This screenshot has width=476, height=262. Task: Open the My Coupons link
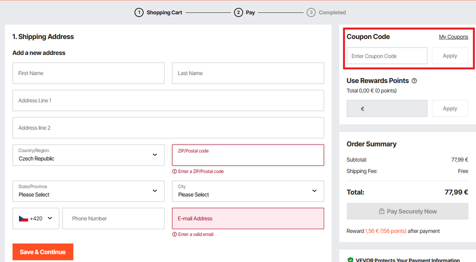pyautogui.click(x=453, y=37)
